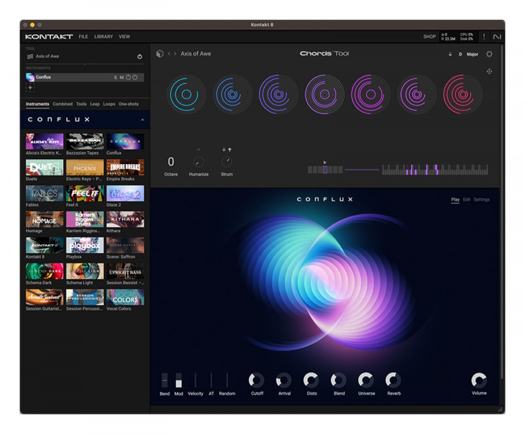
Task: Open the Chords Tool settings gear
Action: click(x=489, y=54)
